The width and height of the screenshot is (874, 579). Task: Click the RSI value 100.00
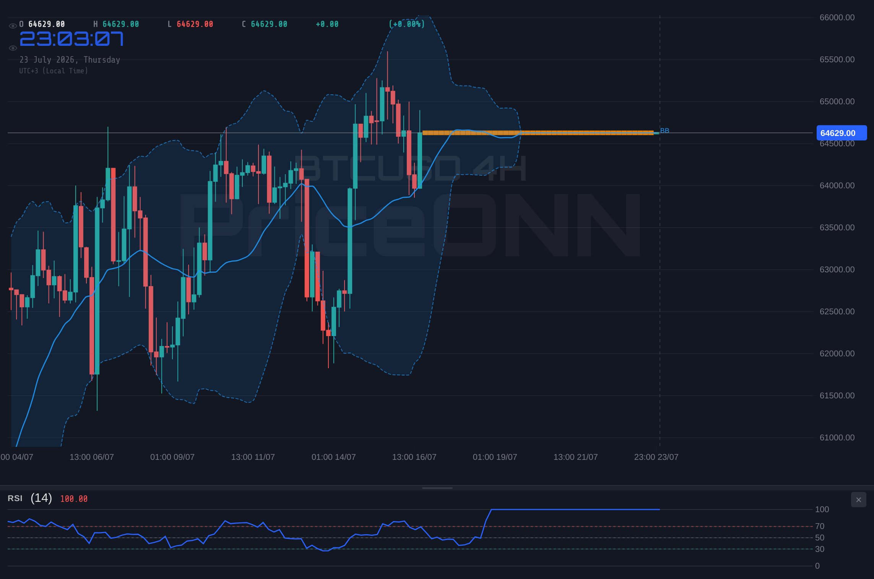(x=74, y=499)
